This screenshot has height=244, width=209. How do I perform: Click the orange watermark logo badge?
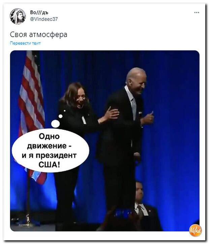[196, 230]
